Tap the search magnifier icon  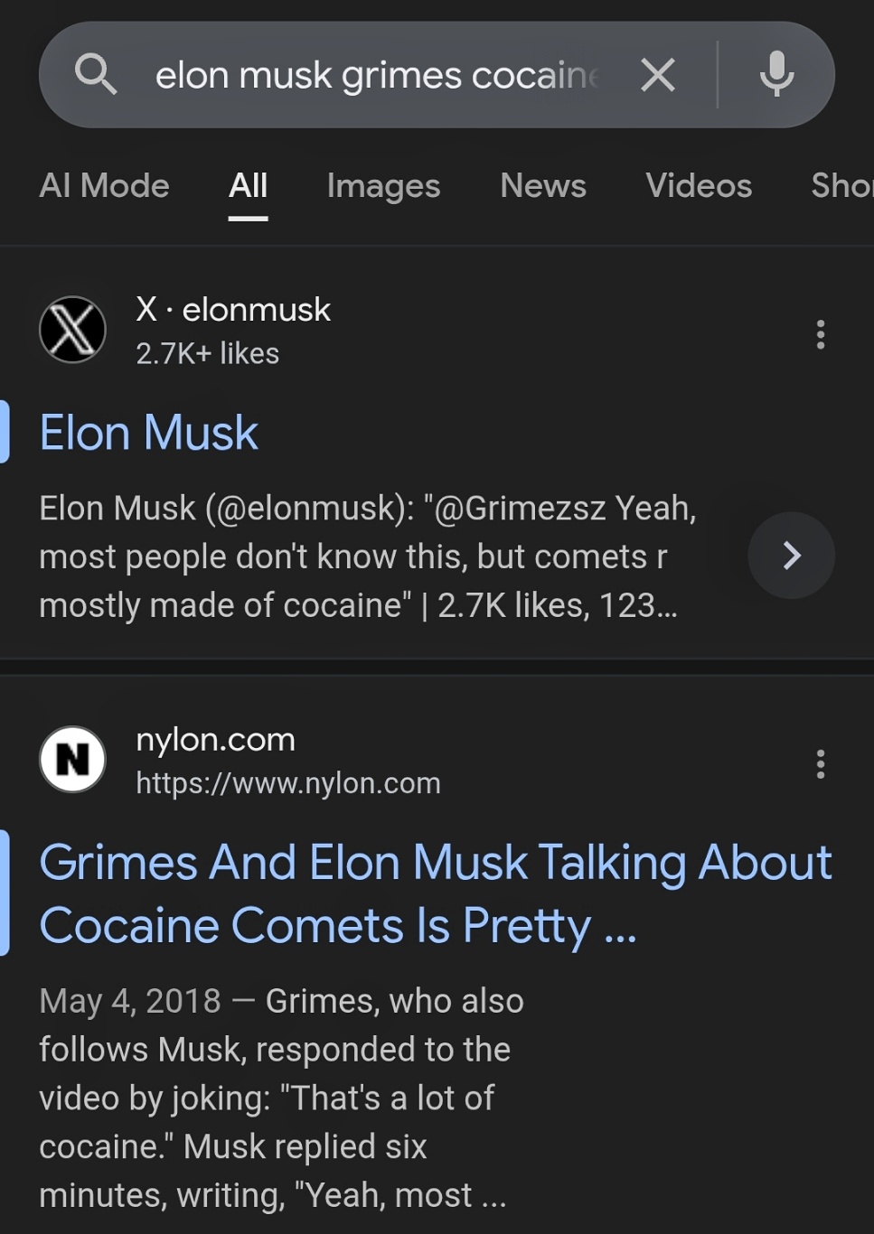click(x=96, y=74)
